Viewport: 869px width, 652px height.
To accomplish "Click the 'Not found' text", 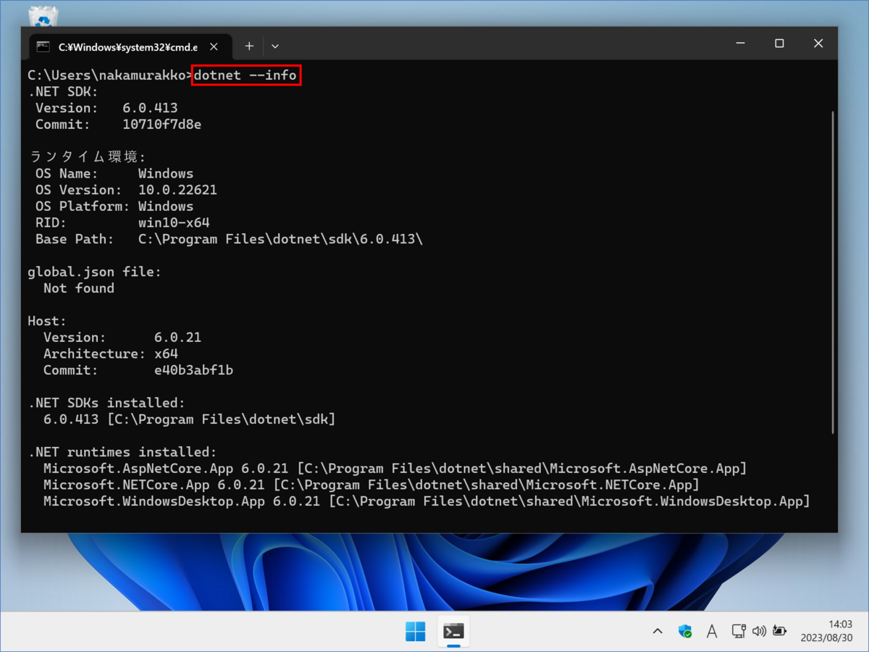I will (79, 288).
